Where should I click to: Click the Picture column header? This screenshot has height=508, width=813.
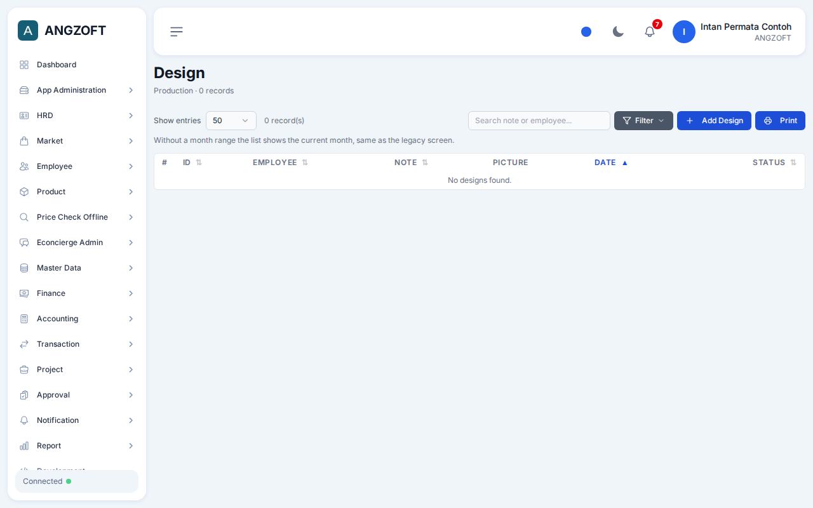coord(511,163)
